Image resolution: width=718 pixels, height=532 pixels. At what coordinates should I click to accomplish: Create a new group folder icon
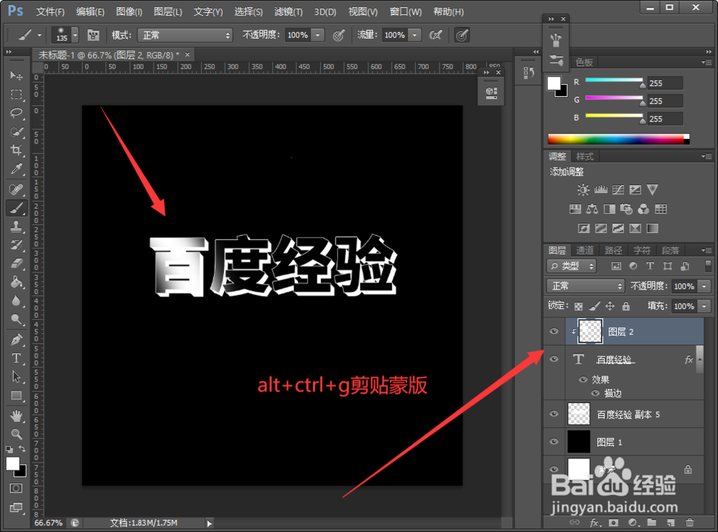tap(652, 523)
